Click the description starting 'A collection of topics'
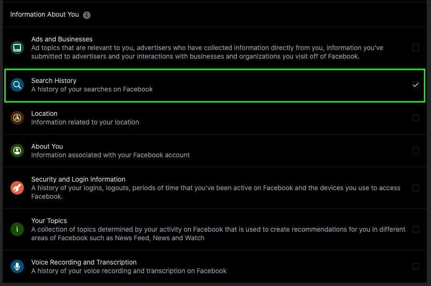The height and width of the screenshot is (286, 431). 218,234
